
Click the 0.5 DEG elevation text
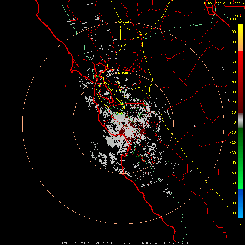(126, 243)
